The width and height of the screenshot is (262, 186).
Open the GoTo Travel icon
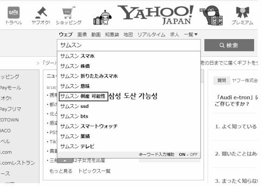coord(13,16)
